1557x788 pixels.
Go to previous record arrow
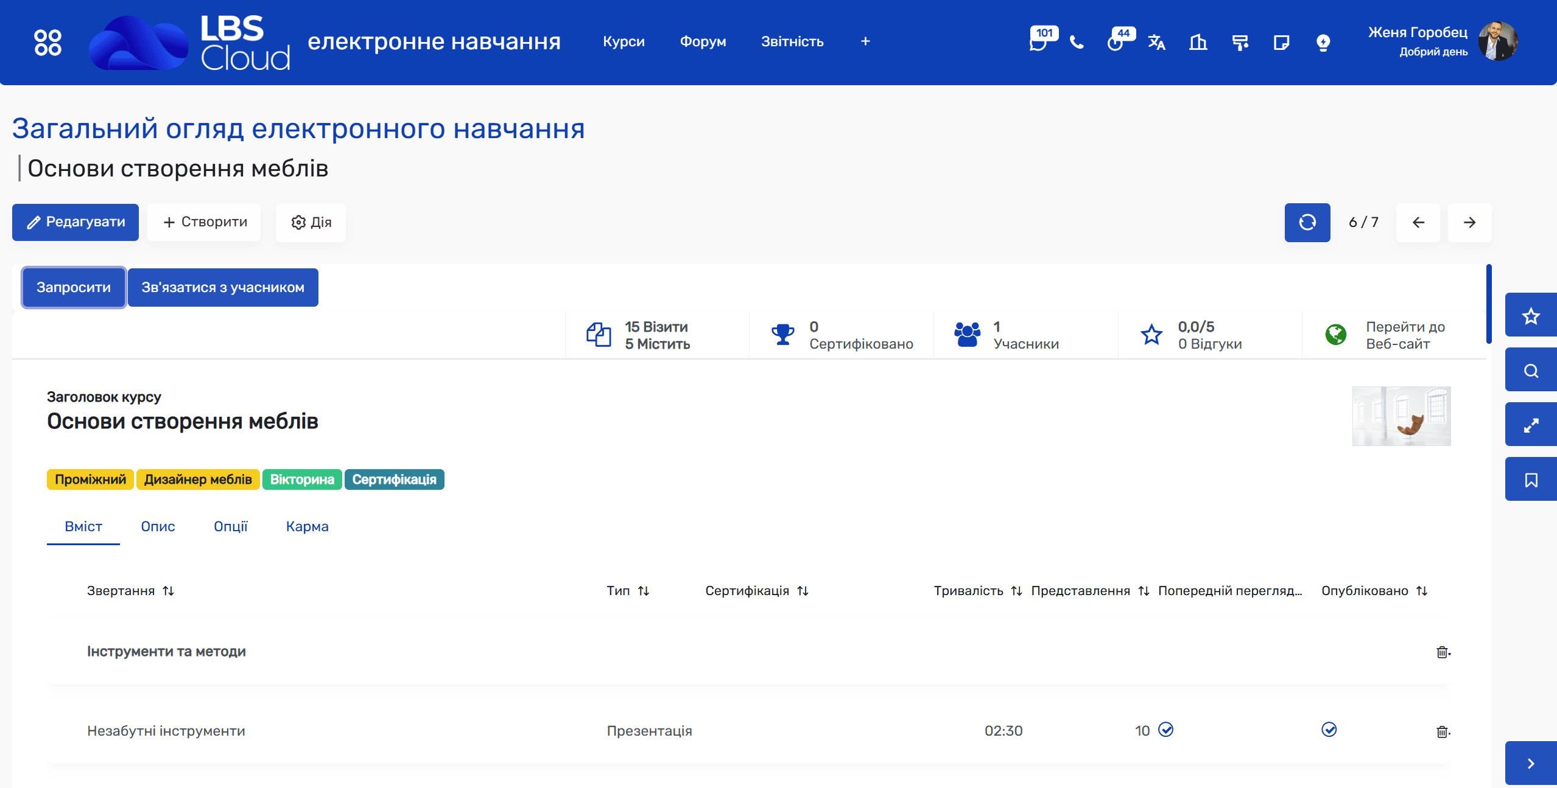pos(1418,222)
